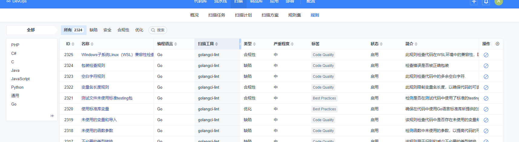Switch to the 扫描任务 tab
Screen dimensions: 519x142
click(x=217, y=15)
